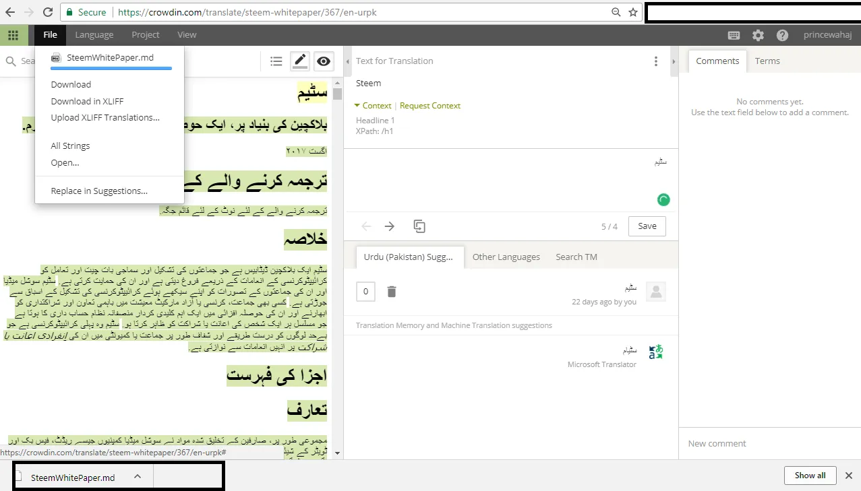Toggle the eye preview mode icon

tap(324, 61)
